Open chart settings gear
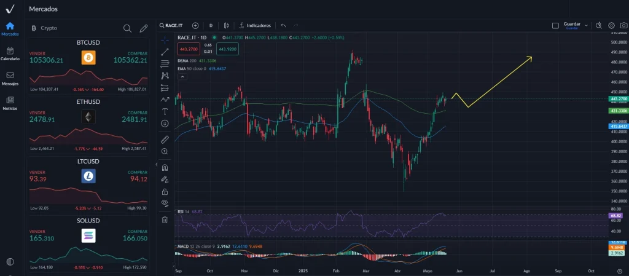 tap(611, 25)
